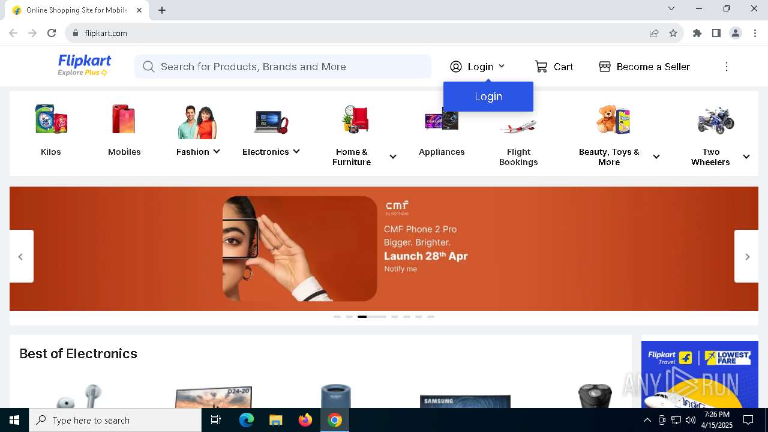Expand Home & Furniture chevron

click(x=393, y=157)
